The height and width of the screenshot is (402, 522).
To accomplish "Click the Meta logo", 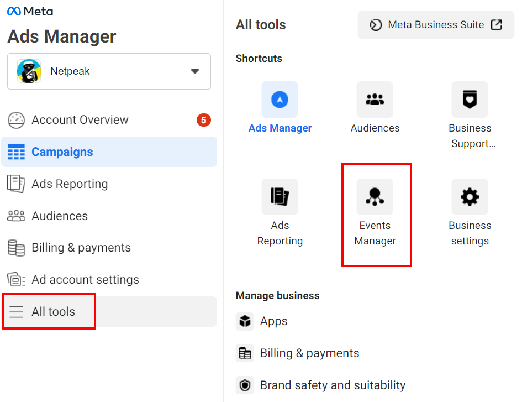I will (x=30, y=11).
